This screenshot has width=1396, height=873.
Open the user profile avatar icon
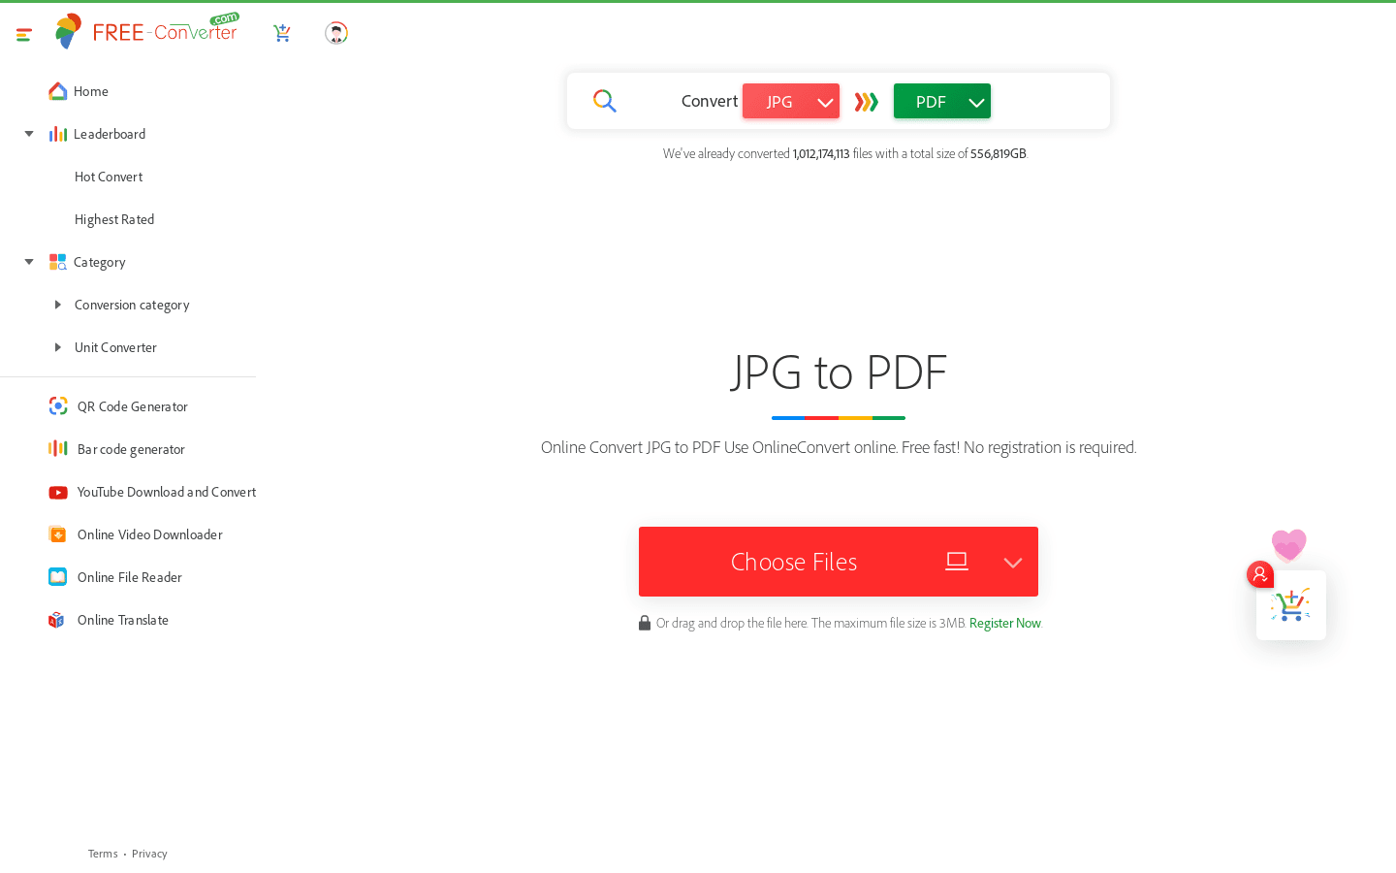click(x=336, y=32)
